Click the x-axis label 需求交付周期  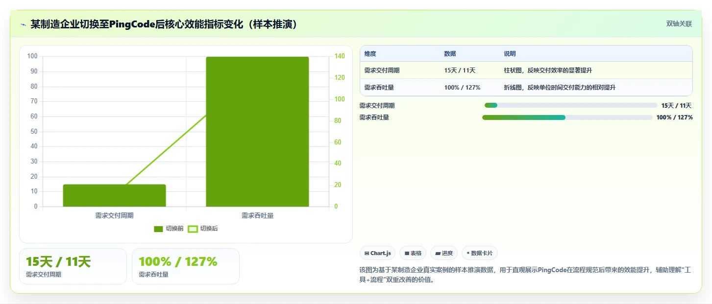(x=114, y=215)
